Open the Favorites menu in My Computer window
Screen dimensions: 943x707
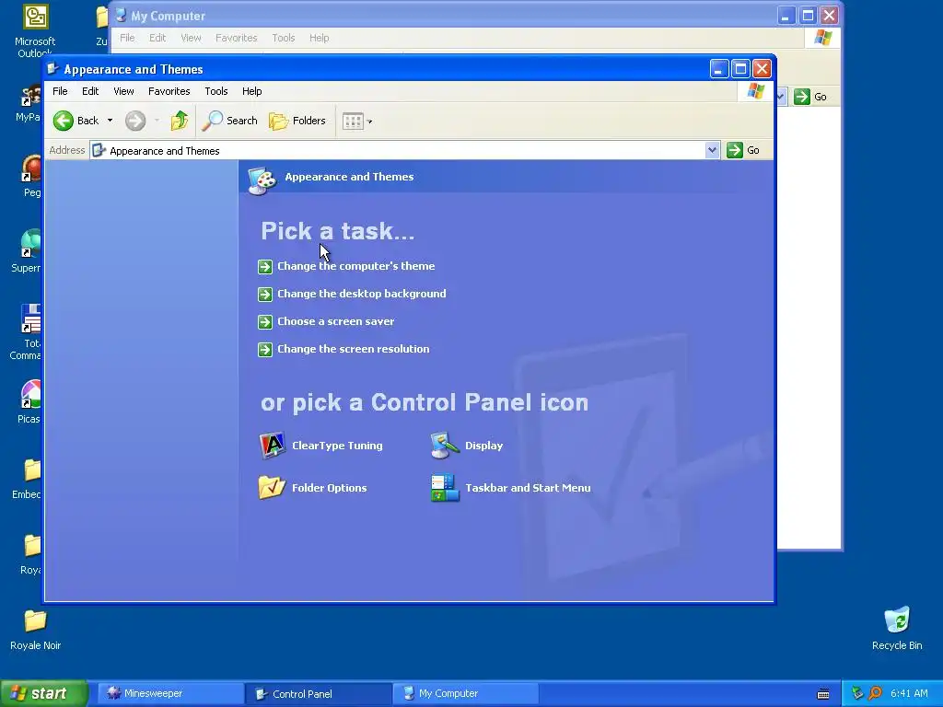click(x=237, y=38)
